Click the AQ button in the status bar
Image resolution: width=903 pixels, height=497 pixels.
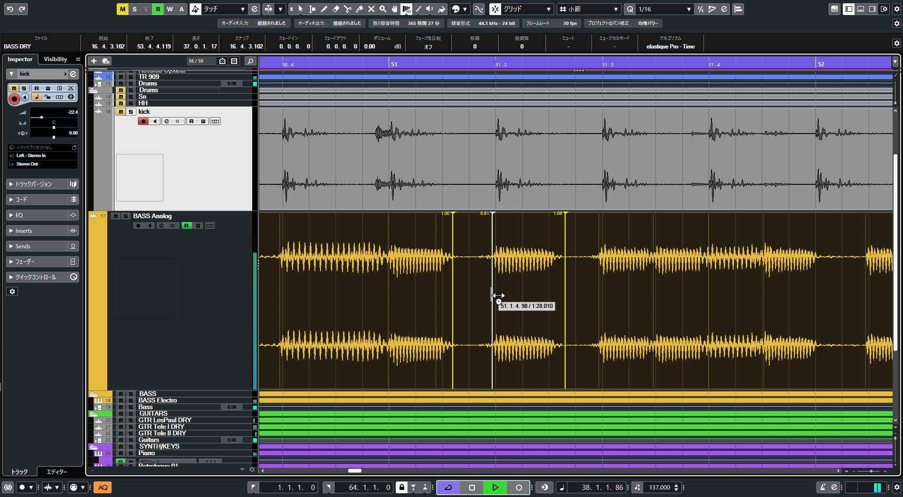click(102, 487)
